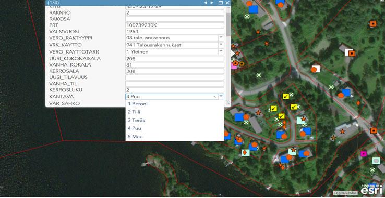385x198 pixels.
Task: Click the orange square marker at top right
Action: pyautogui.click(x=373, y=24)
